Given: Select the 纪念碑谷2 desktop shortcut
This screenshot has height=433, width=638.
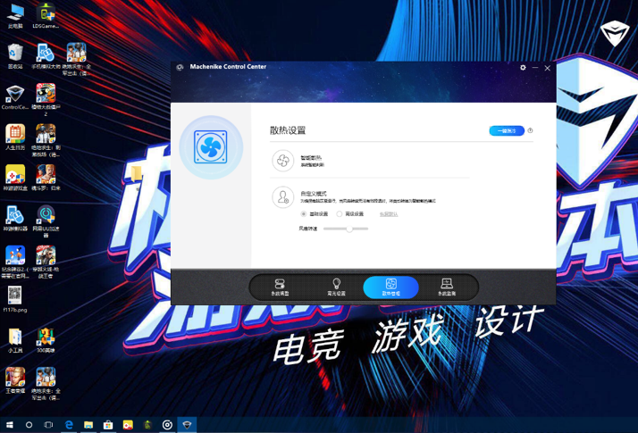Looking at the screenshot, I should click(15, 262).
